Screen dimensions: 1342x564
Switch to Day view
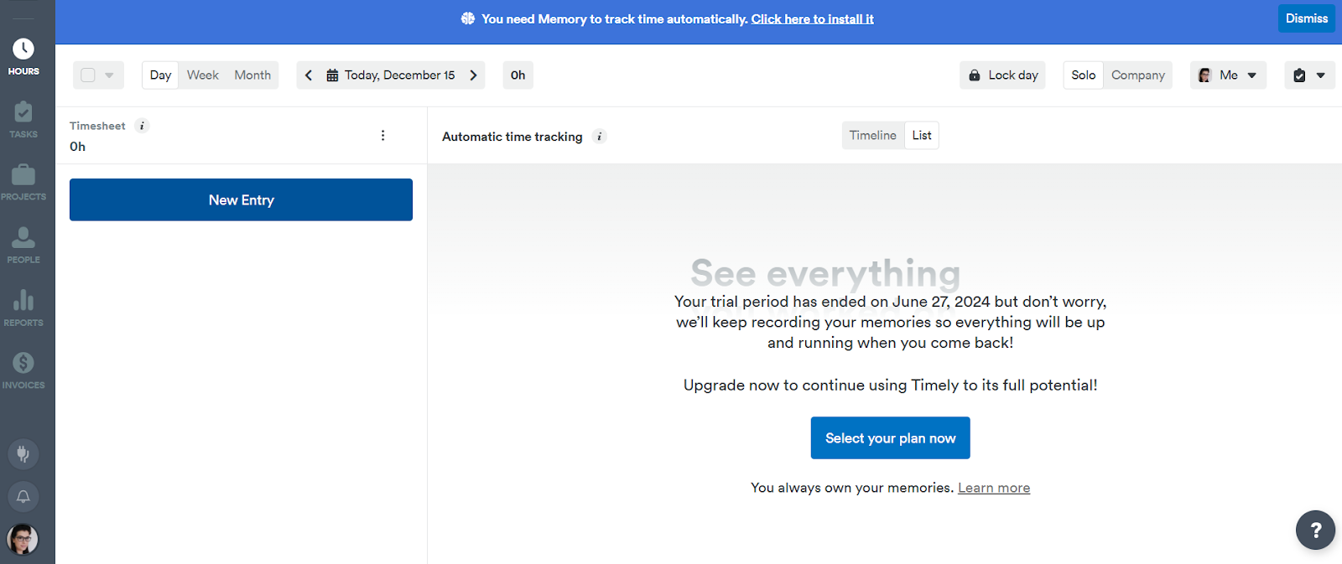tap(160, 75)
